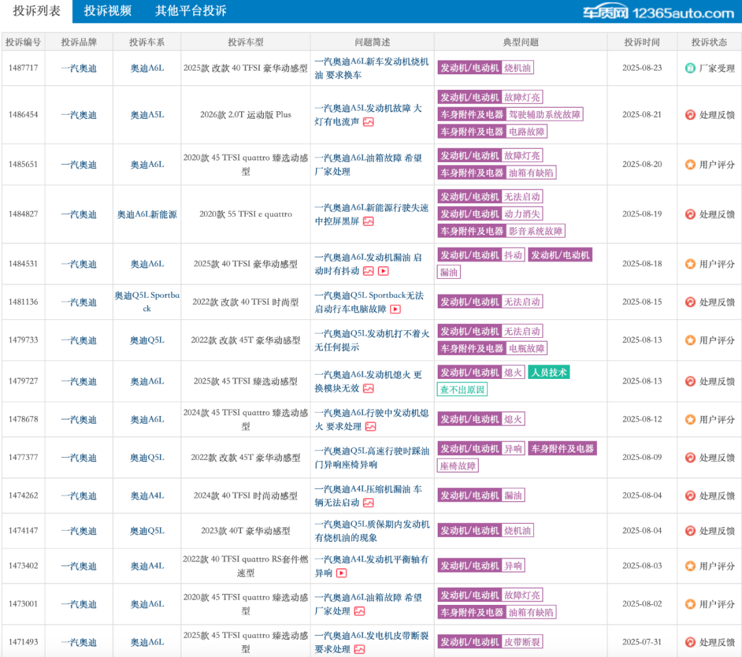Open the 投诉视频 tab
Viewport: 742px width, 657px height.
pos(107,11)
